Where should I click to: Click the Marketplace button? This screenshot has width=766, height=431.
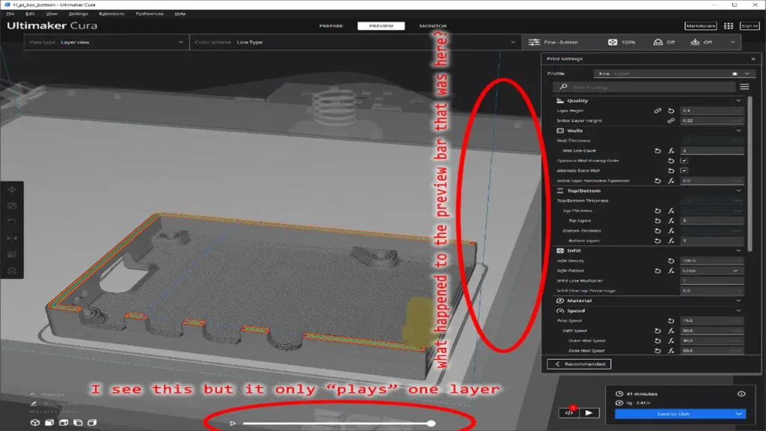[x=700, y=26]
